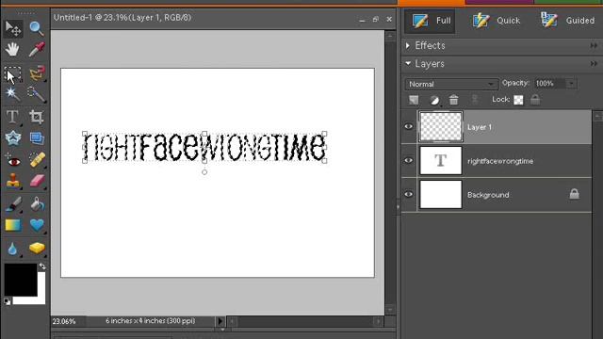
Task: Select the Sponge tool
Action: pos(37,249)
